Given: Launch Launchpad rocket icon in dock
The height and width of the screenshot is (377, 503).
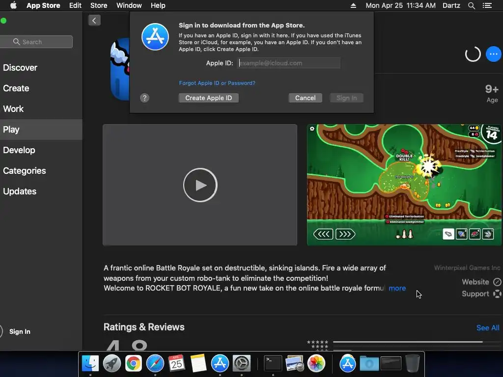Looking at the screenshot, I should 112,364.
